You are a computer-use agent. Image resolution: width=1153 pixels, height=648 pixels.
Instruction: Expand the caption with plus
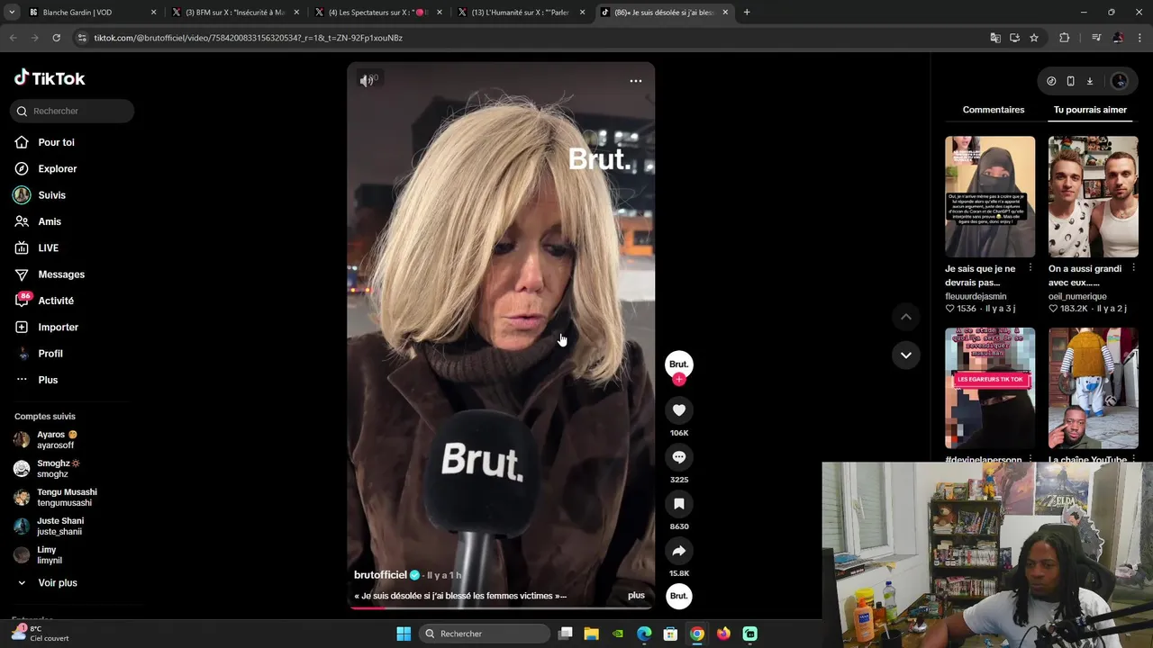tap(636, 595)
